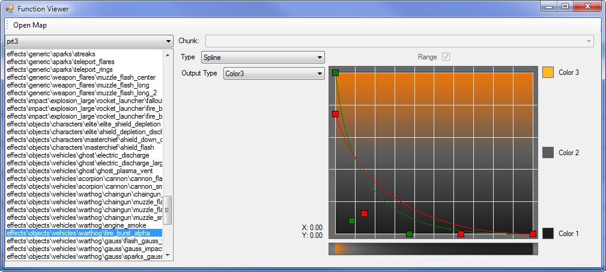Expand the Chunk dropdown
The image size is (606, 272).
(399, 41)
